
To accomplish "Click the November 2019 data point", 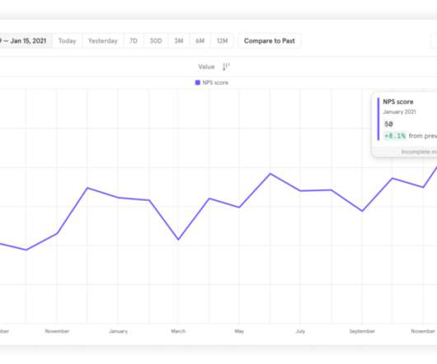I will [57, 233].
